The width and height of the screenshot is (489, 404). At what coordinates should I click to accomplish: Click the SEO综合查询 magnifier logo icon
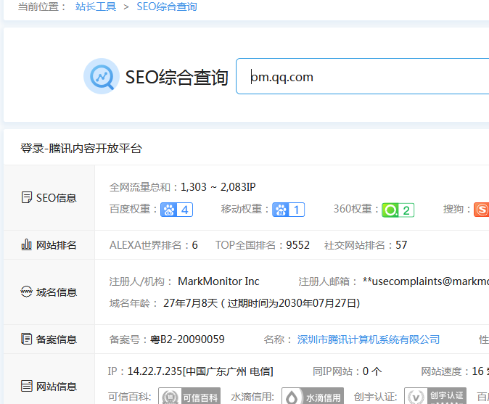click(x=101, y=76)
